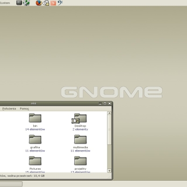Maximize the file manager window

tap(105, 103)
